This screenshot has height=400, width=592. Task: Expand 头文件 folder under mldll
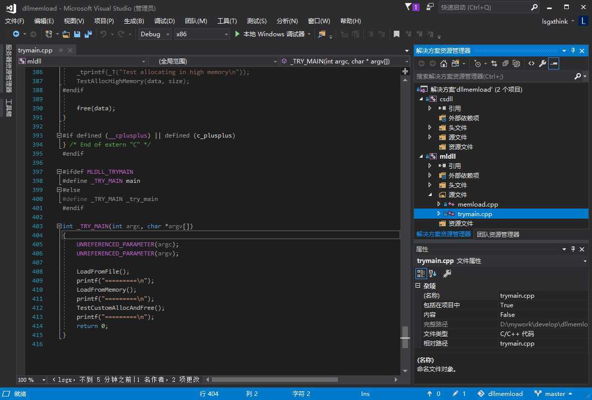click(430, 185)
